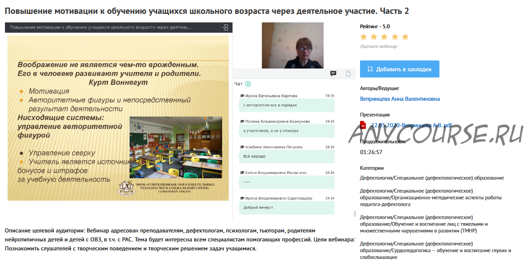Click the green download arrow beside Чат

248,84
